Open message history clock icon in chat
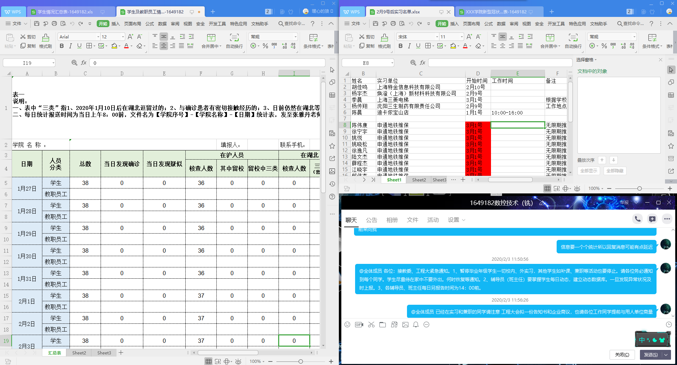 [x=669, y=324]
